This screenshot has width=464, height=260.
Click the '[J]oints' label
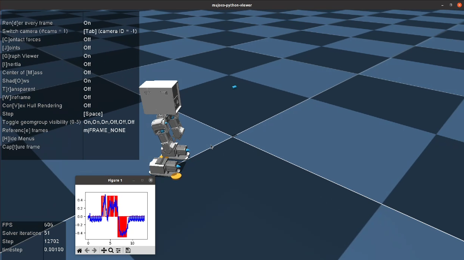tap(11, 48)
